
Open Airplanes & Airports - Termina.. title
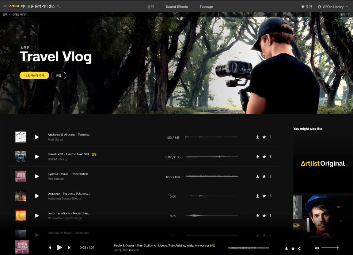pos(69,134)
